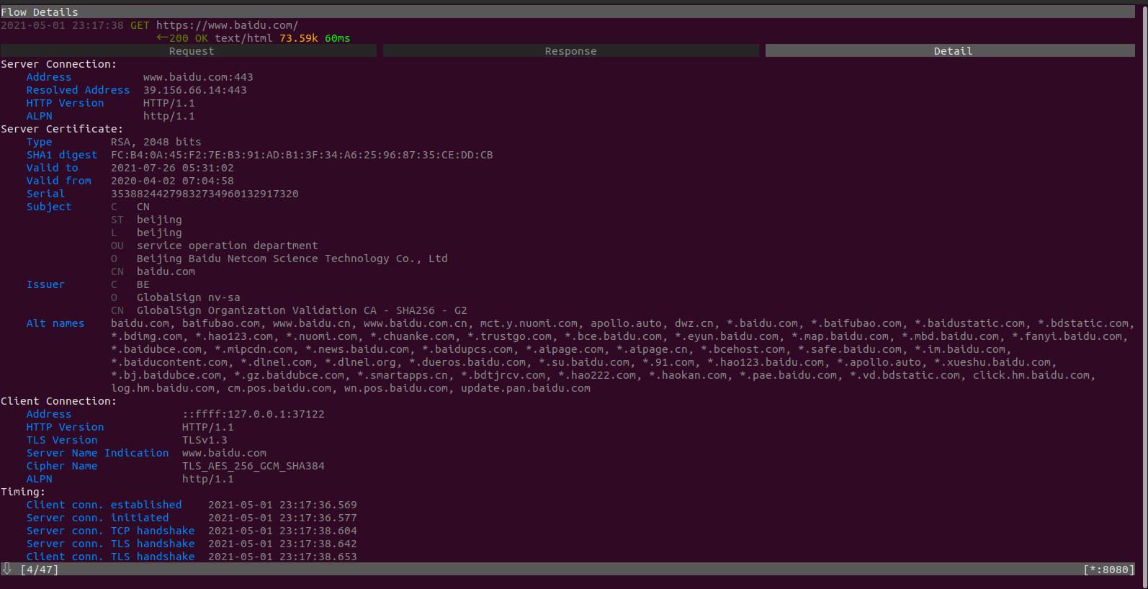The width and height of the screenshot is (1148, 589).
Task: Click the Subject label
Action: click(49, 207)
